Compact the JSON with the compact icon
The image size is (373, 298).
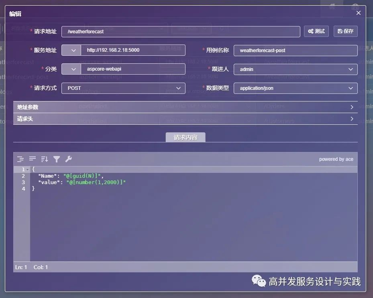(33, 158)
